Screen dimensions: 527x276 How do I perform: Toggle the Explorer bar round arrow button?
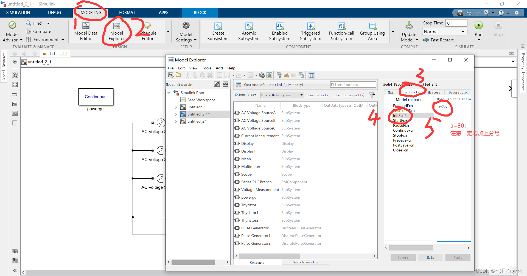coord(15,62)
